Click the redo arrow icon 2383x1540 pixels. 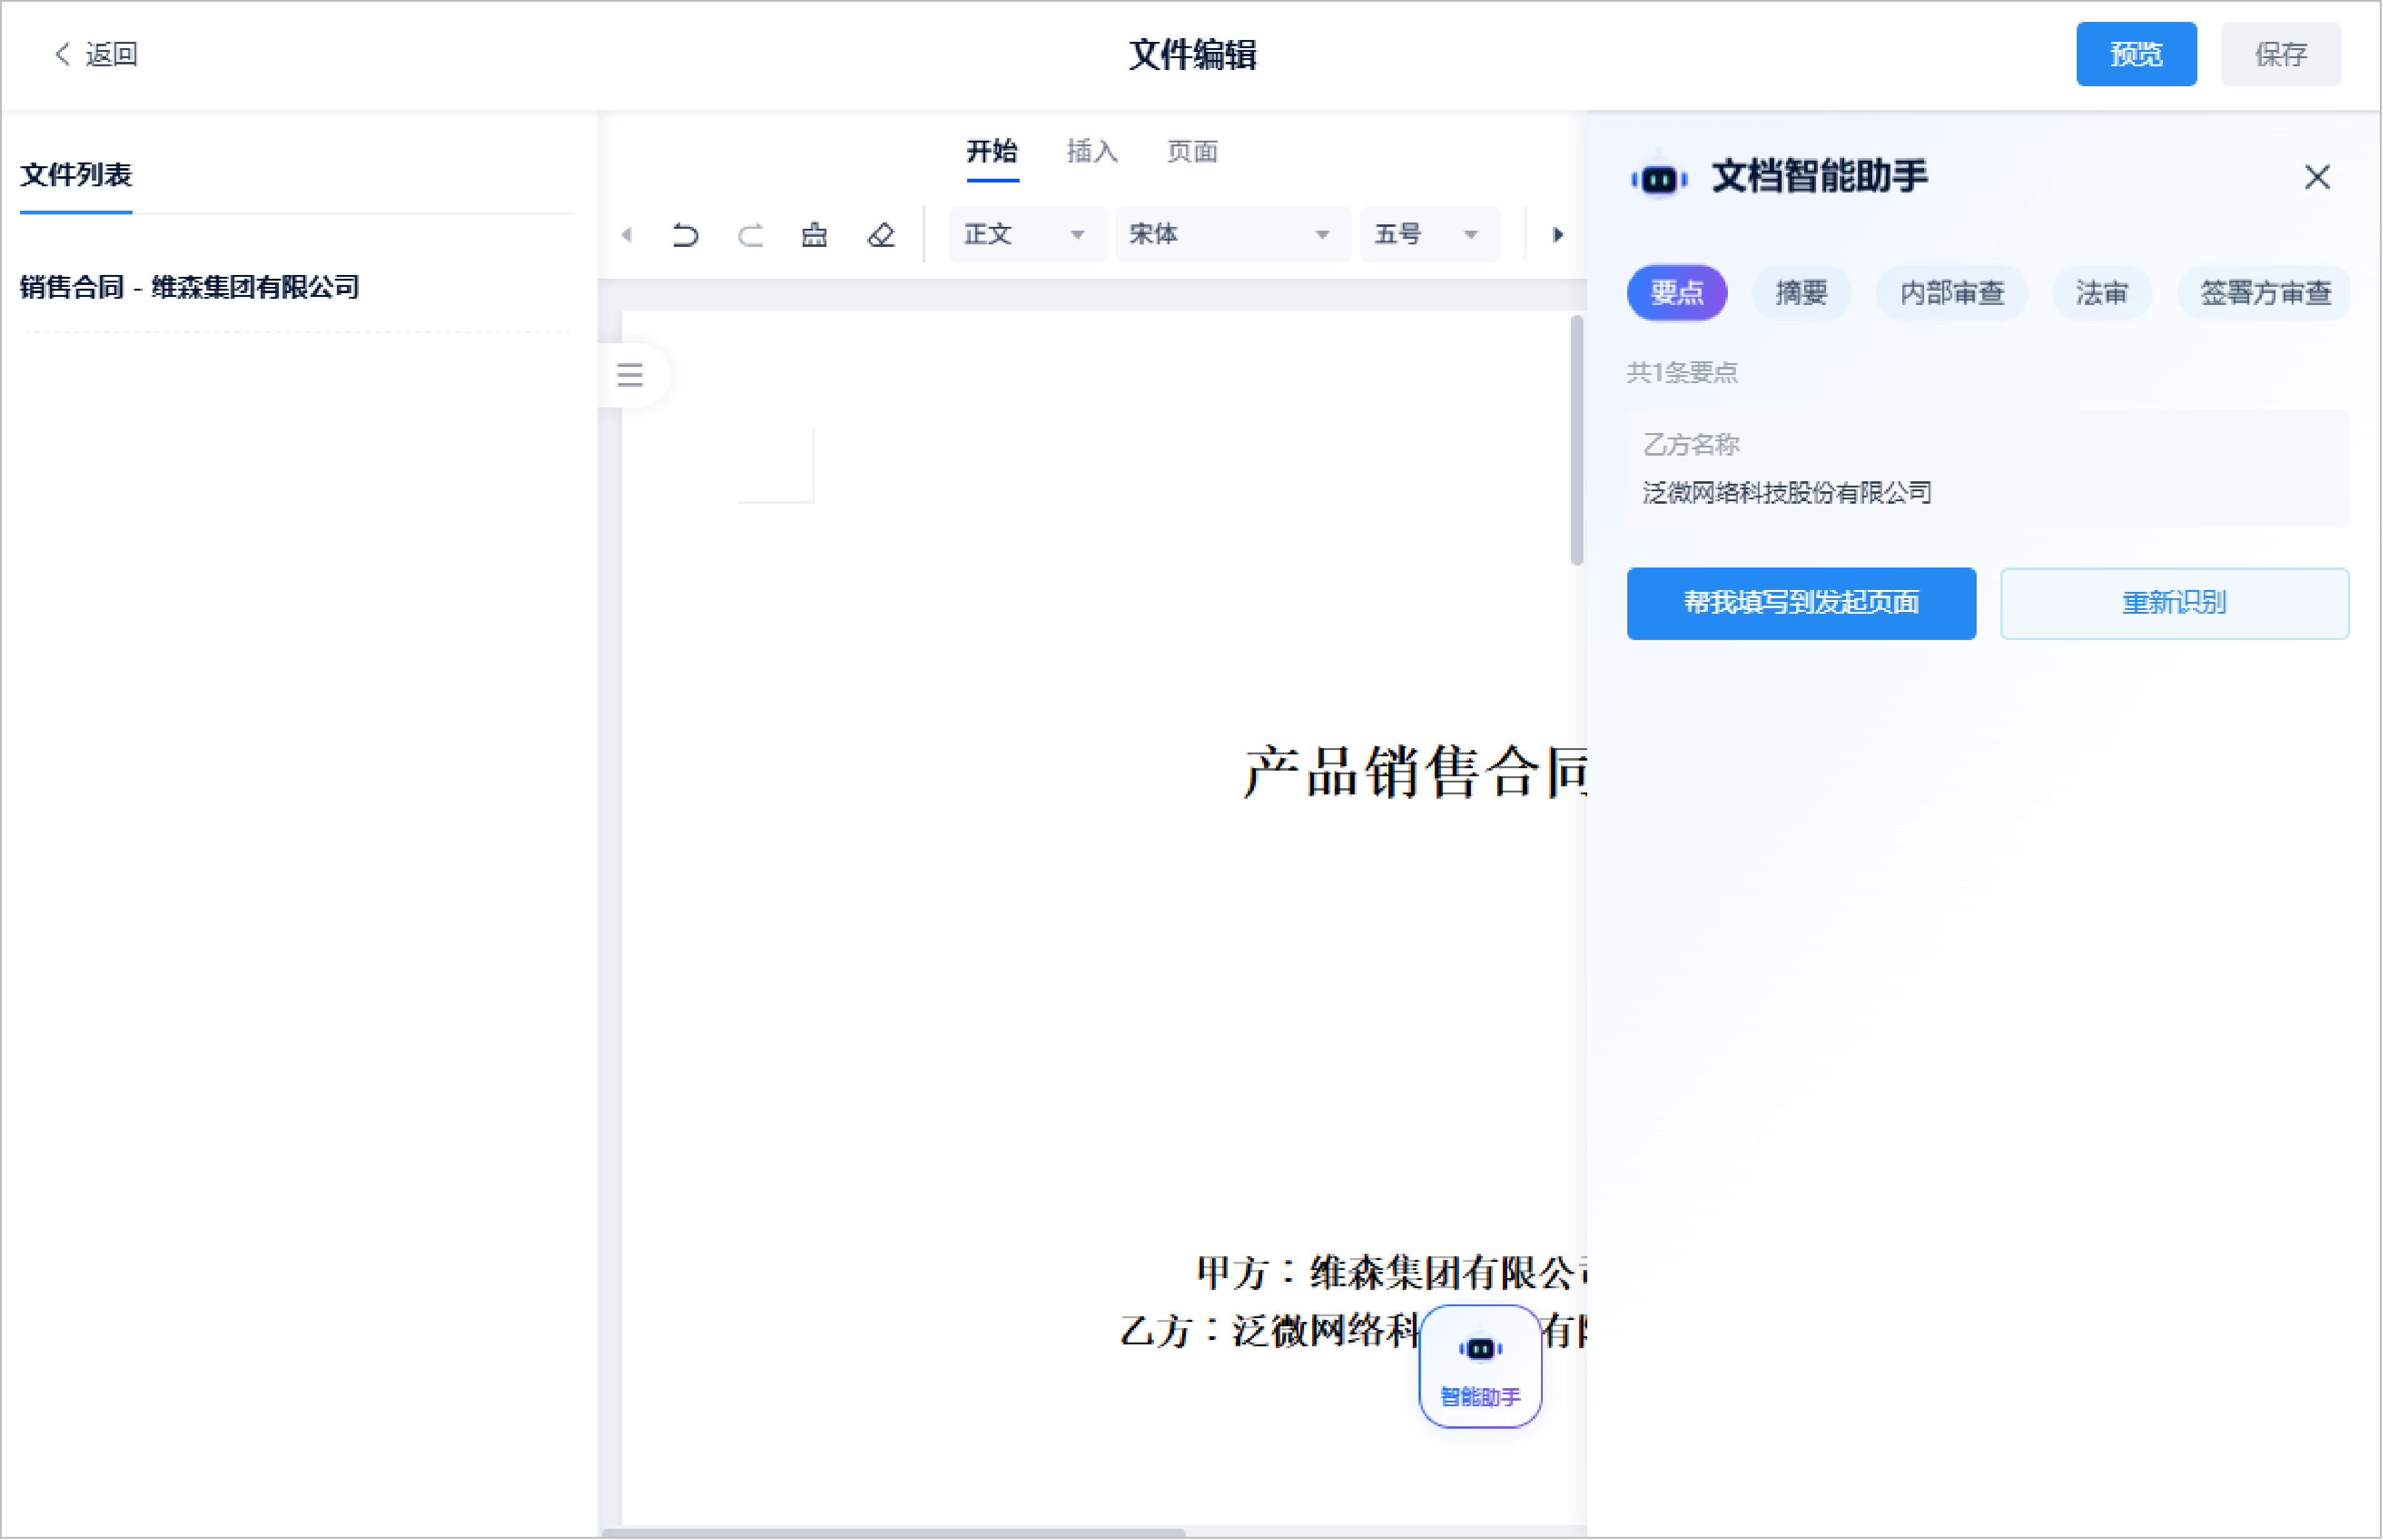coord(750,235)
